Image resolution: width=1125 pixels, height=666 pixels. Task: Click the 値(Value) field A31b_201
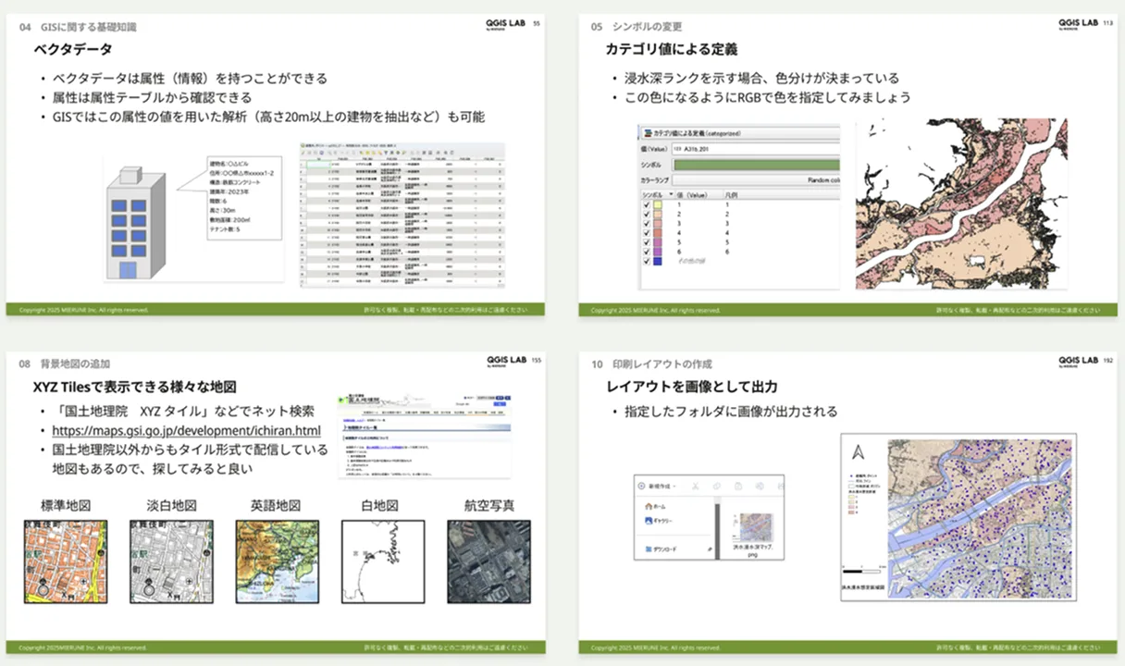pos(756,149)
